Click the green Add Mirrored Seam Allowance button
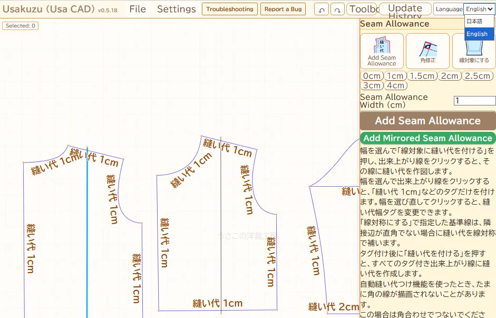This screenshot has width=496, height=318. point(427,138)
